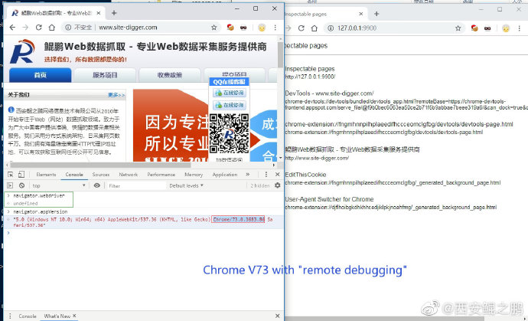Click the first 在线咨询 QQ button

(230, 93)
